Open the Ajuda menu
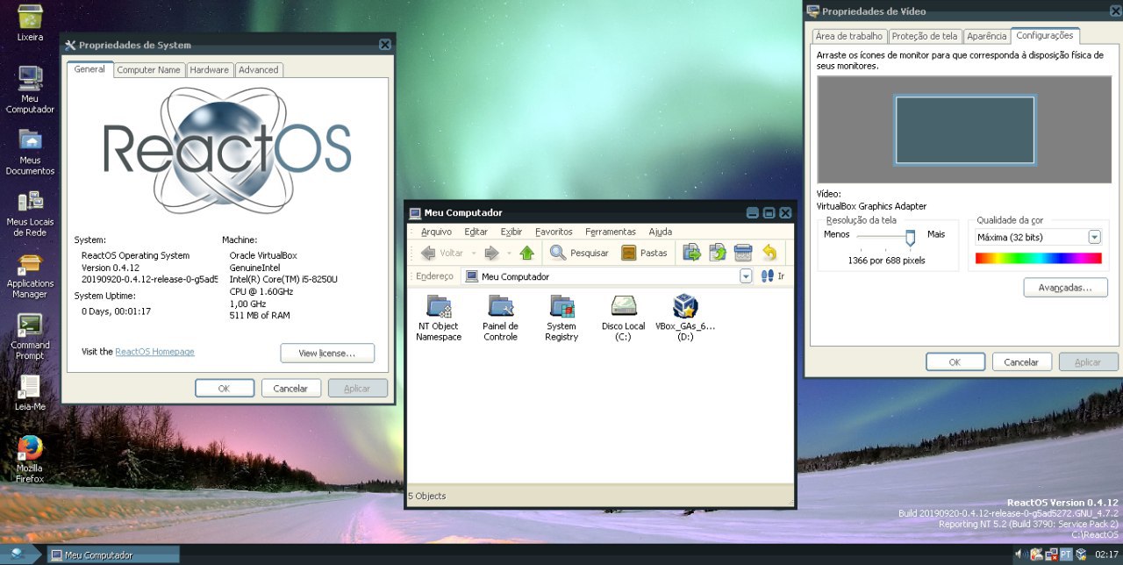Image resolution: width=1123 pixels, height=565 pixels. pyautogui.click(x=661, y=232)
